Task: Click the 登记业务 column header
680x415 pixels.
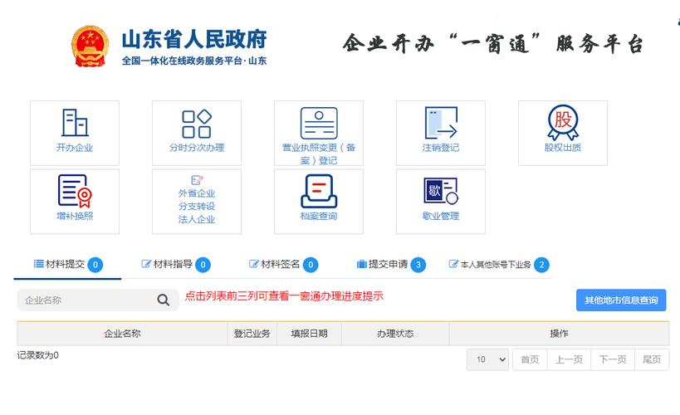Action: click(252, 334)
